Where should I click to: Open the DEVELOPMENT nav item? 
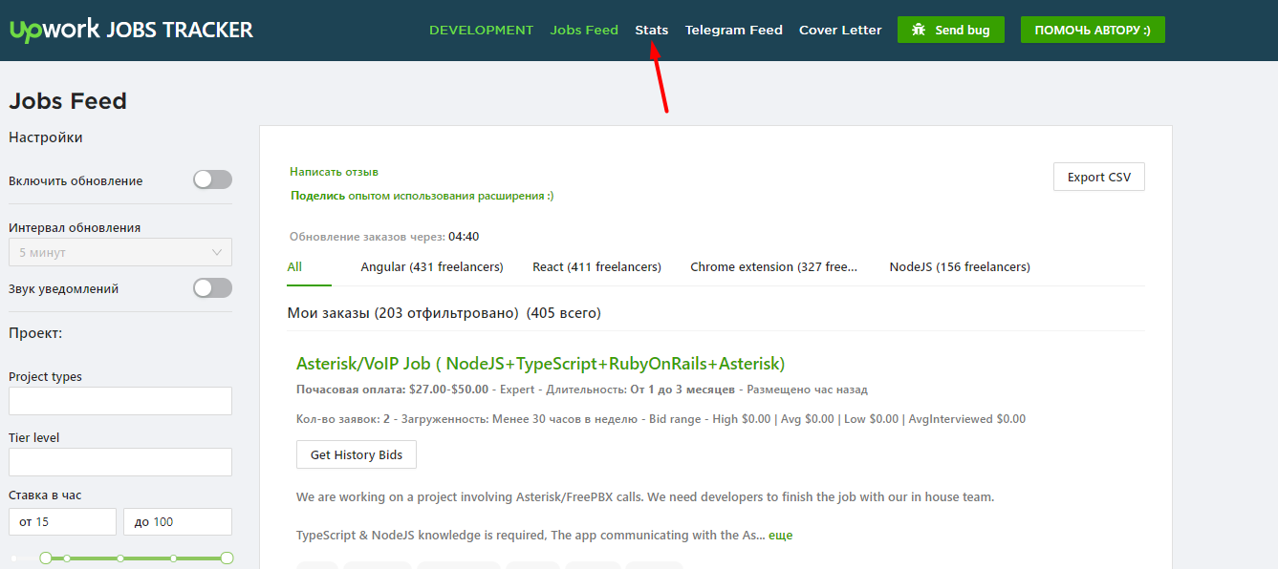click(x=481, y=30)
